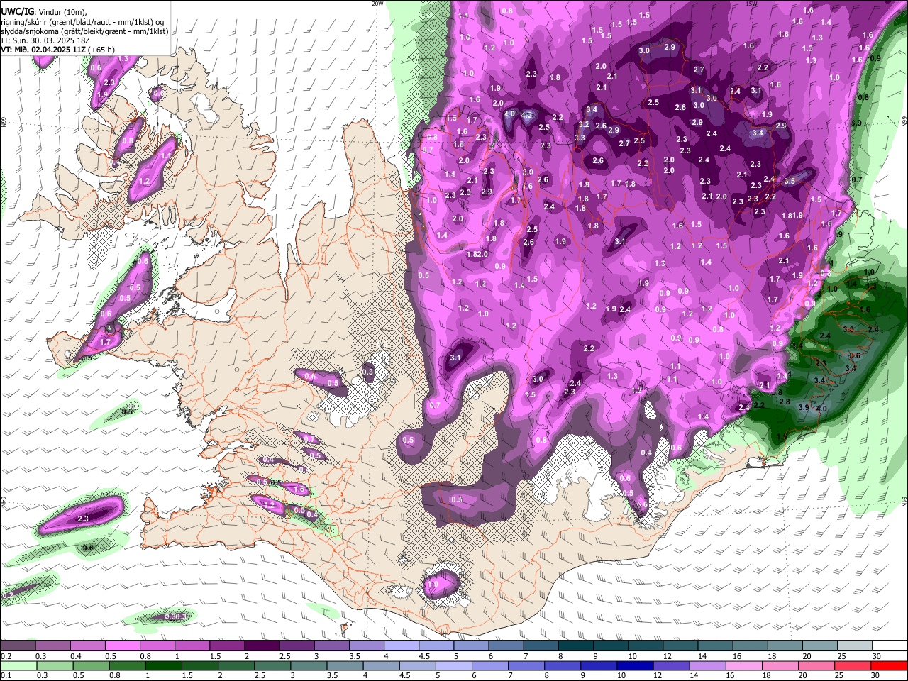Viewport: 908px width, 681px height.
Task: Click lower legend red swatch 25–30
Action: point(852,665)
